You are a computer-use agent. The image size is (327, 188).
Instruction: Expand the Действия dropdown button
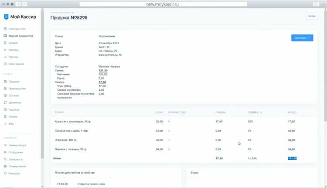[302, 38]
